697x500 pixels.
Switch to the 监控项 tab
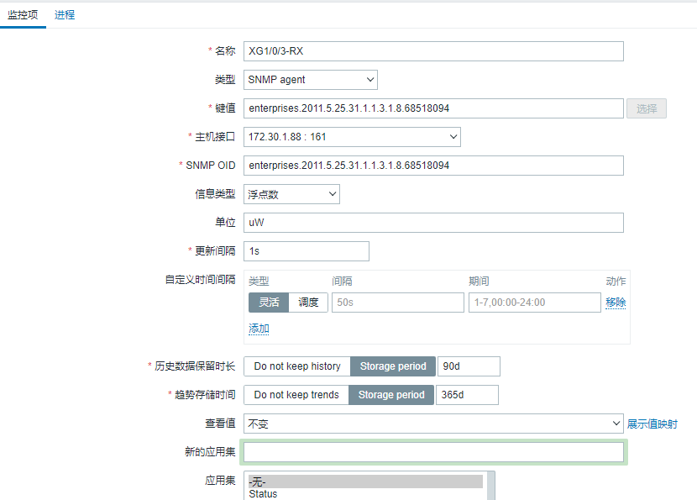point(23,14)
